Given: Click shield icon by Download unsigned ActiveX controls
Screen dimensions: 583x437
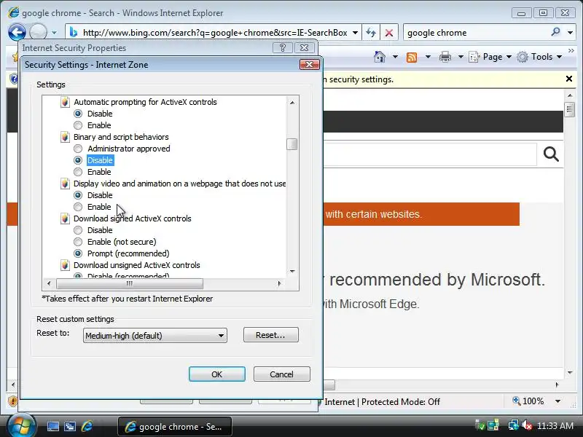Looking at the screenshot, I should (x=65, y=265).
